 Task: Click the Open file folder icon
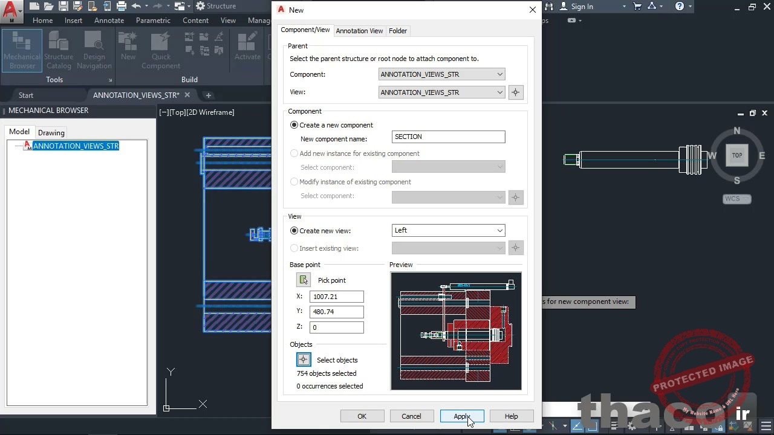click(48, 6)
